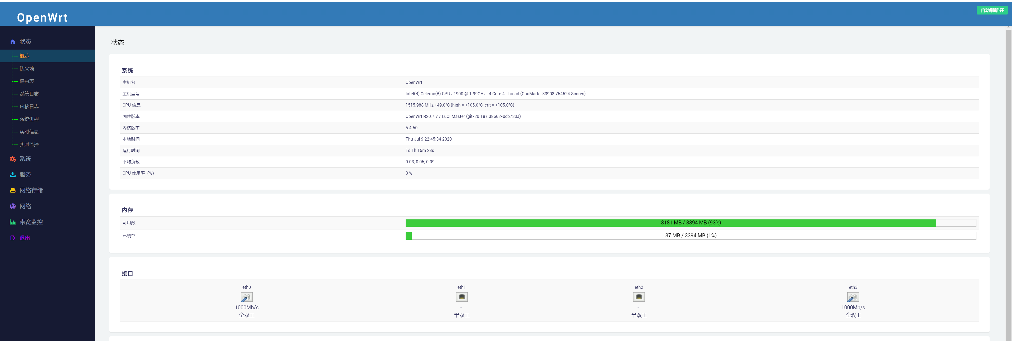Click the logout icon beside 退出
Image resolution: width=1012 pixels, height=341 pixels.
(x=13, y=238)
